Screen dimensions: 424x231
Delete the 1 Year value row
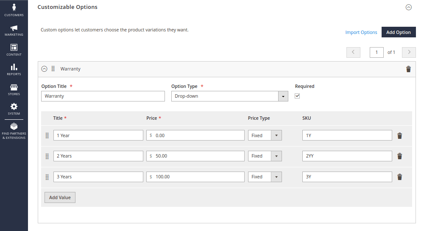click(x=399, y=136)
